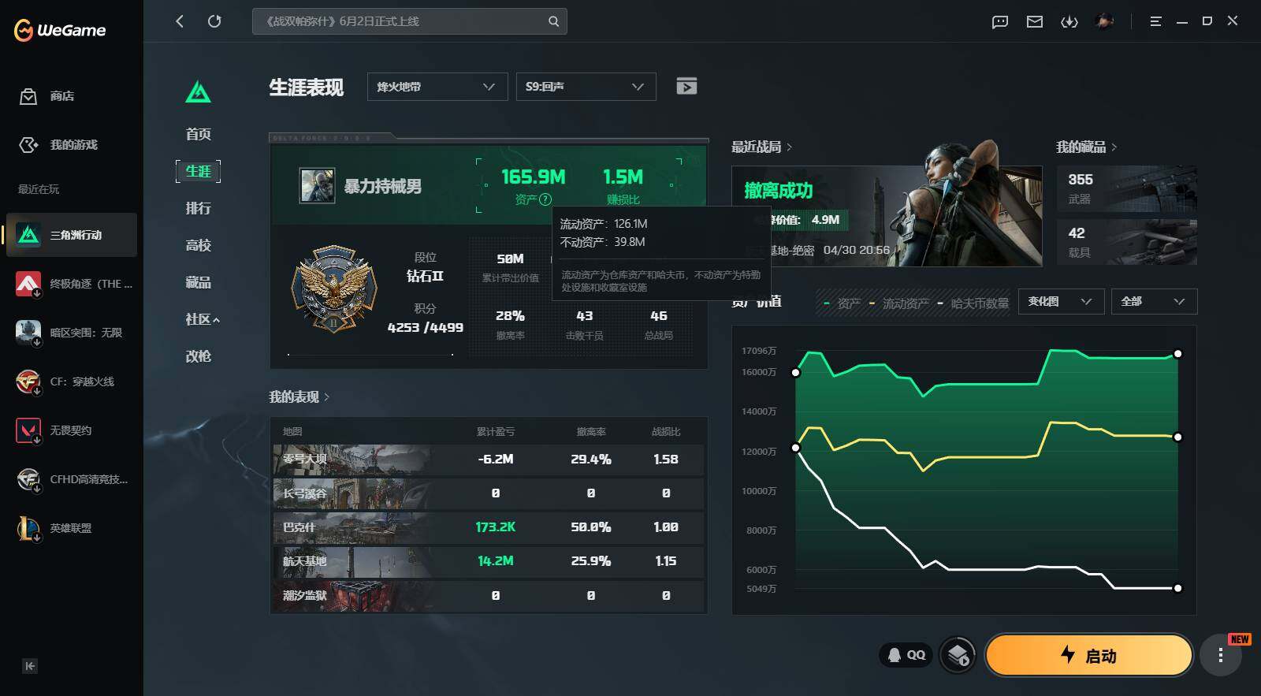Switch to the 排行 tab

[x=199, y=208]
